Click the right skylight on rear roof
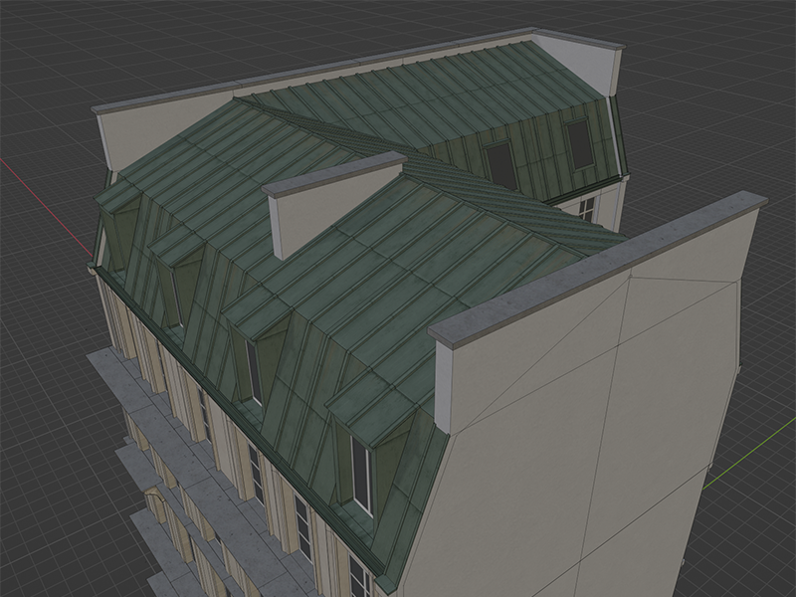This screenshot has height=597, width=796. coord(579,142)
